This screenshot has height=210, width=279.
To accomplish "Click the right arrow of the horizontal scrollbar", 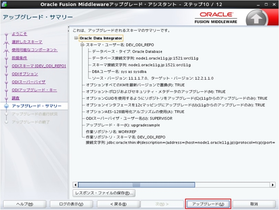I will click(x=273, y=185).
